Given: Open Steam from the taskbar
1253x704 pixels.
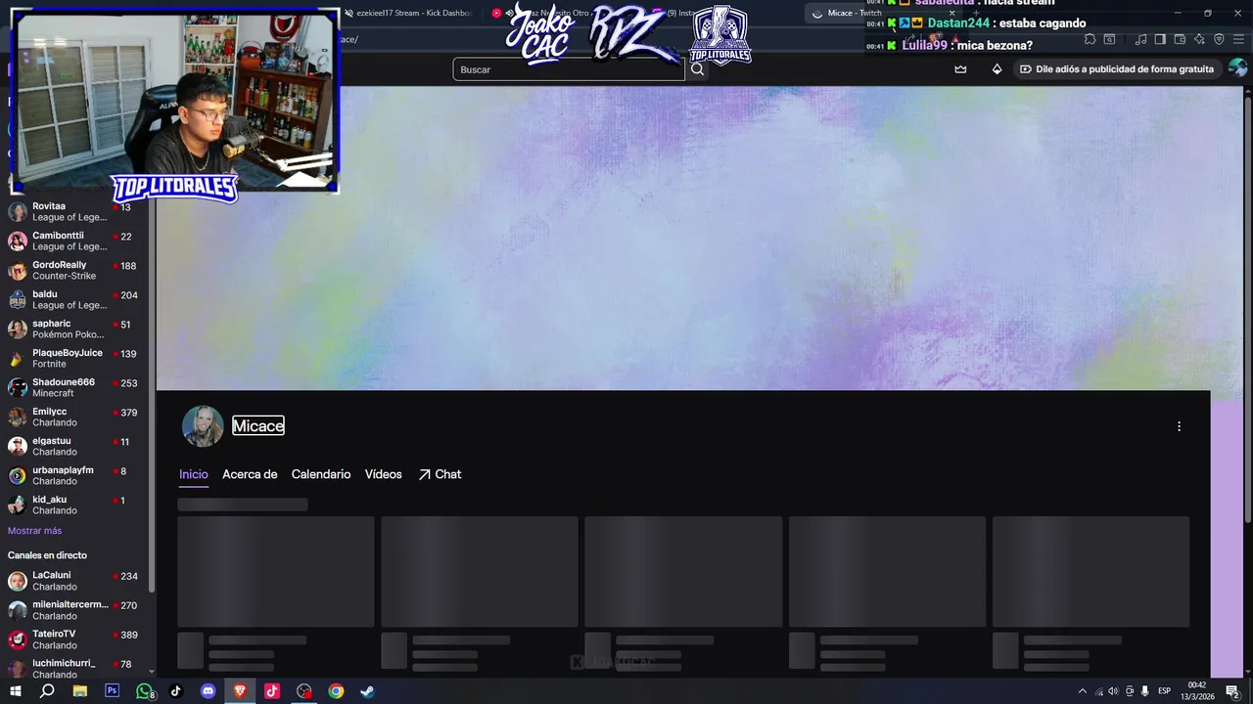Looking at the screenshot, I should [367, 690].
